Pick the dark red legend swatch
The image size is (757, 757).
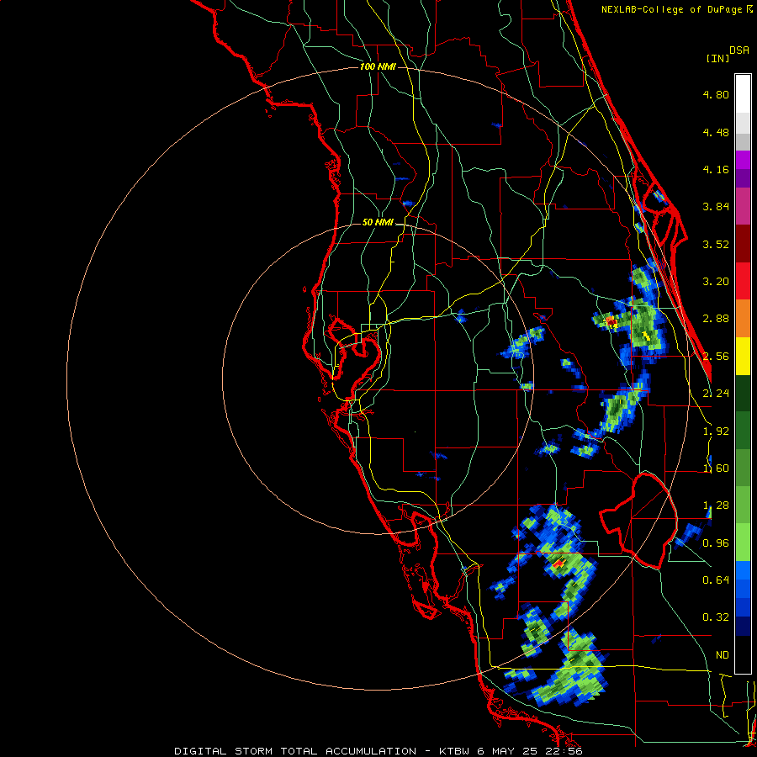[x=743, y=244]
